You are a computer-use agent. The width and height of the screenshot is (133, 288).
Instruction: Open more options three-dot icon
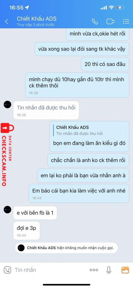coord(94,270)
